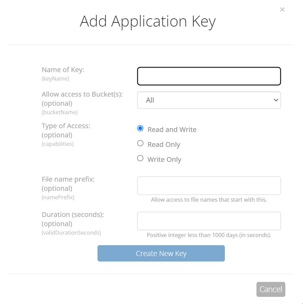Click the Cancel button
The width and height of the screenshot is (303, 304).
click(271, 289)
